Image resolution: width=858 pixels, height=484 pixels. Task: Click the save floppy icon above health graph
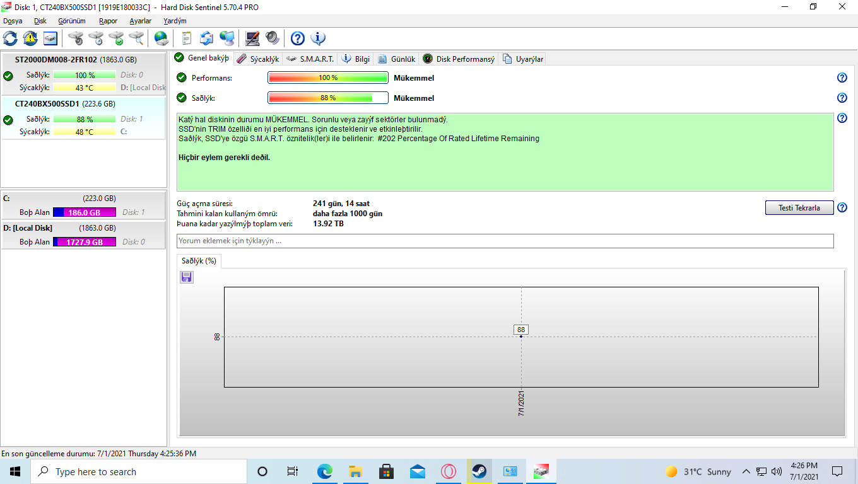point(187,277)
